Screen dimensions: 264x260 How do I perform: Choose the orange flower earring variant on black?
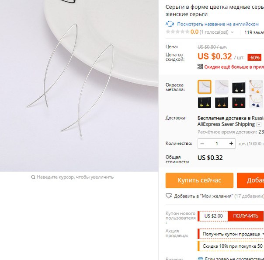(222, 101)
